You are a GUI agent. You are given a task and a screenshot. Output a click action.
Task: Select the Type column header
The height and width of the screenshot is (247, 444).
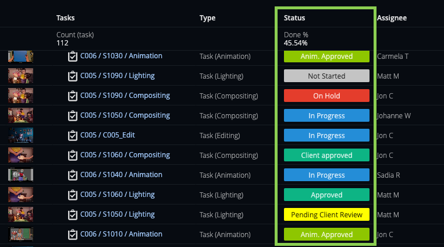click(x=207, y=18)
